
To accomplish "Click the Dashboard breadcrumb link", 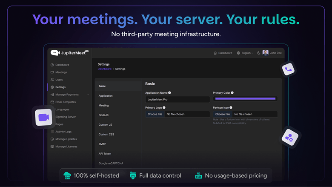I will 104,69.
